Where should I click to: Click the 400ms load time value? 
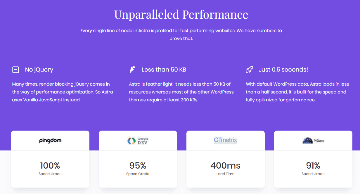[226, 166]
